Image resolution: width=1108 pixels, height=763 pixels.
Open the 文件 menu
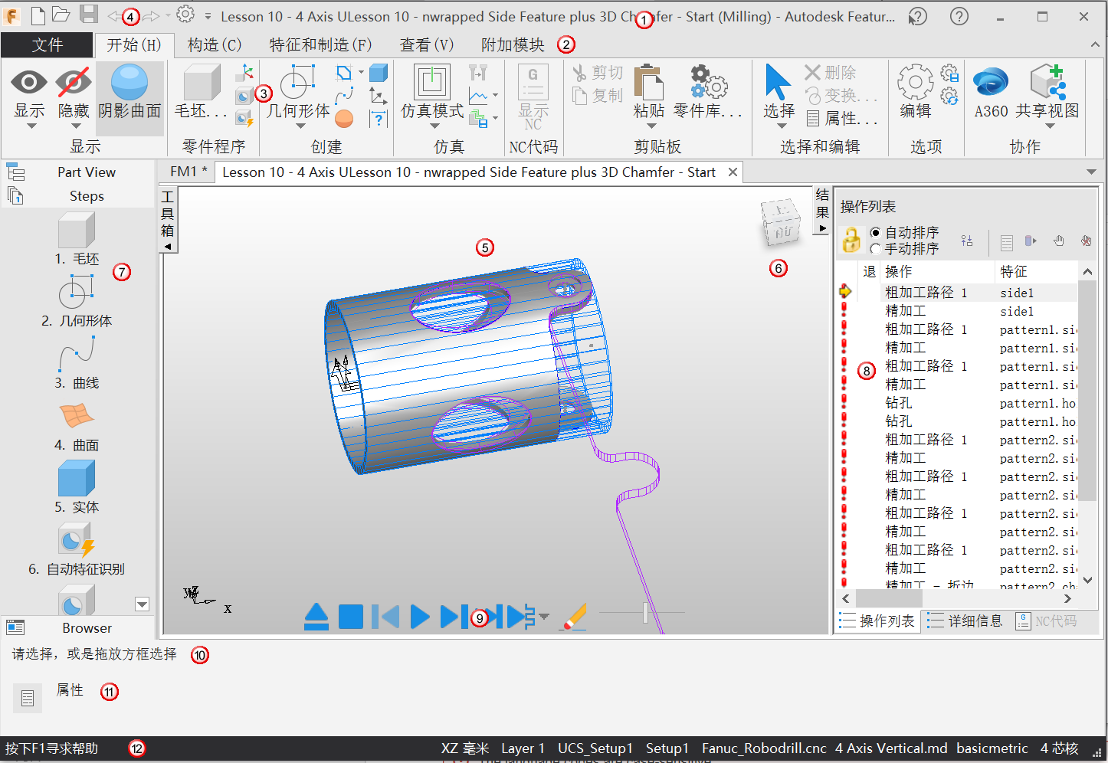[x=48, y=45]
